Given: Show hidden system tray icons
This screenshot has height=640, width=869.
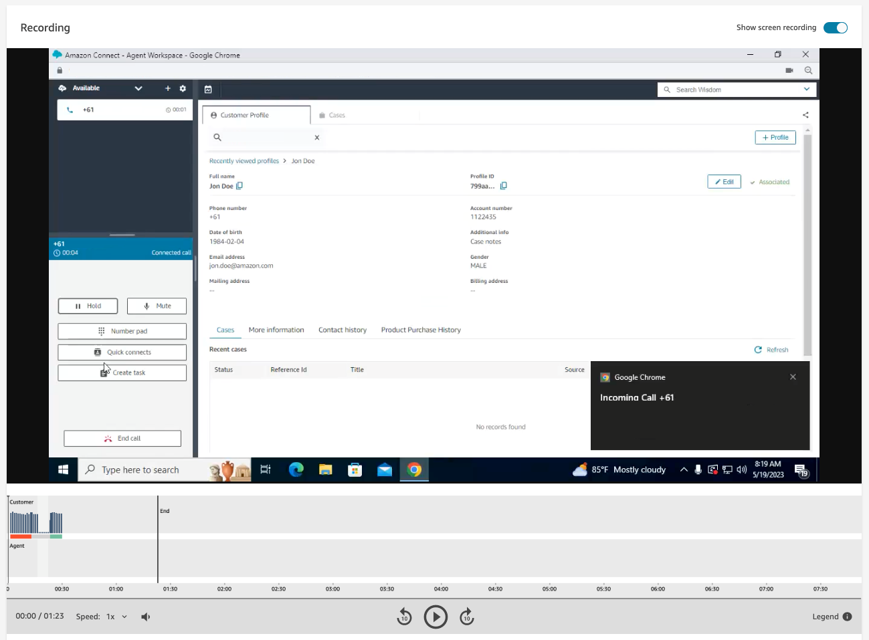Looking at the screenshot, I should [684, 470].
